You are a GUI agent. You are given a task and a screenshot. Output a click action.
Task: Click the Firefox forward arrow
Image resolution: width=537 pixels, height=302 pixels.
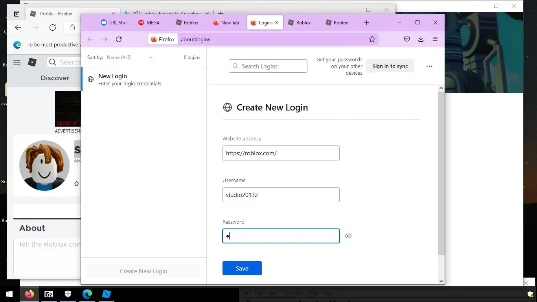pos(105,39)
